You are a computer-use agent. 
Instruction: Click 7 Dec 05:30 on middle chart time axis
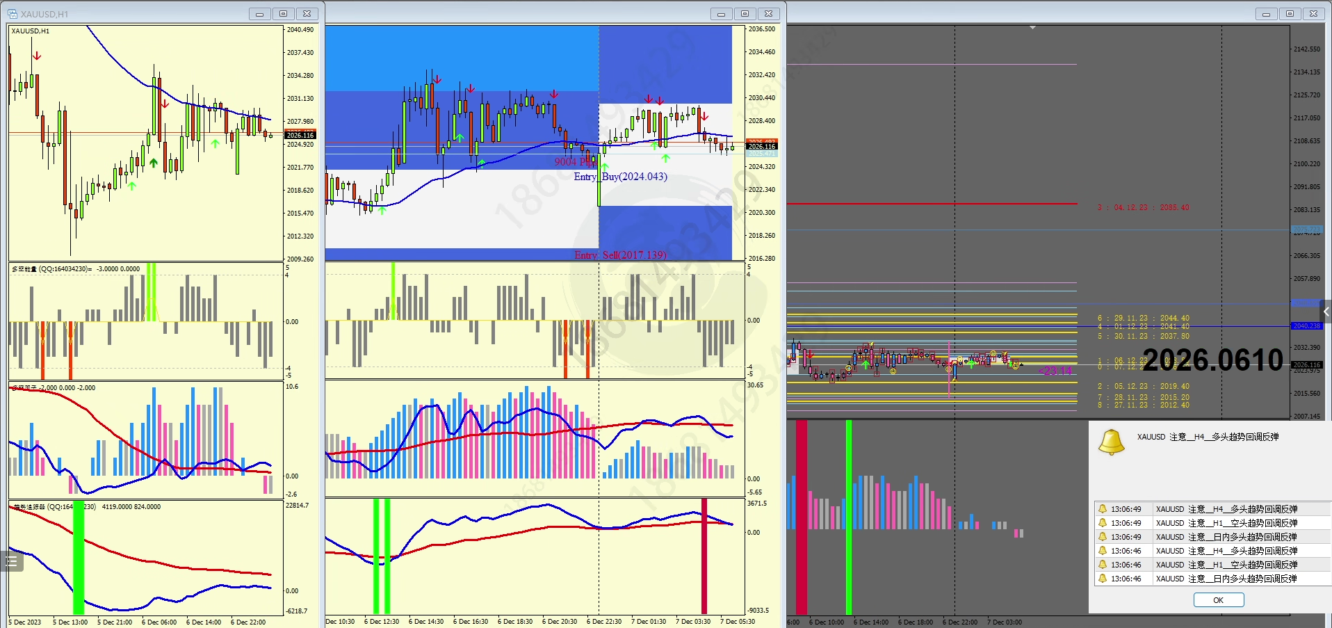738,622
